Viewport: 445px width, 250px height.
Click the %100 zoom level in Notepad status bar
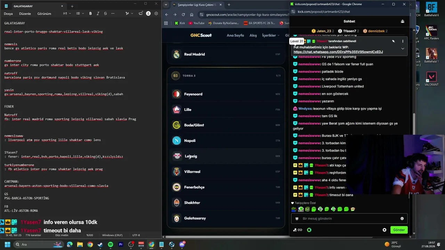click(x=90, y=235)
